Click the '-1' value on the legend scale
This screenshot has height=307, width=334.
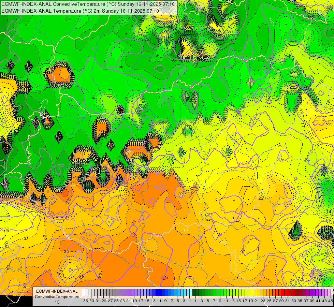189,301
